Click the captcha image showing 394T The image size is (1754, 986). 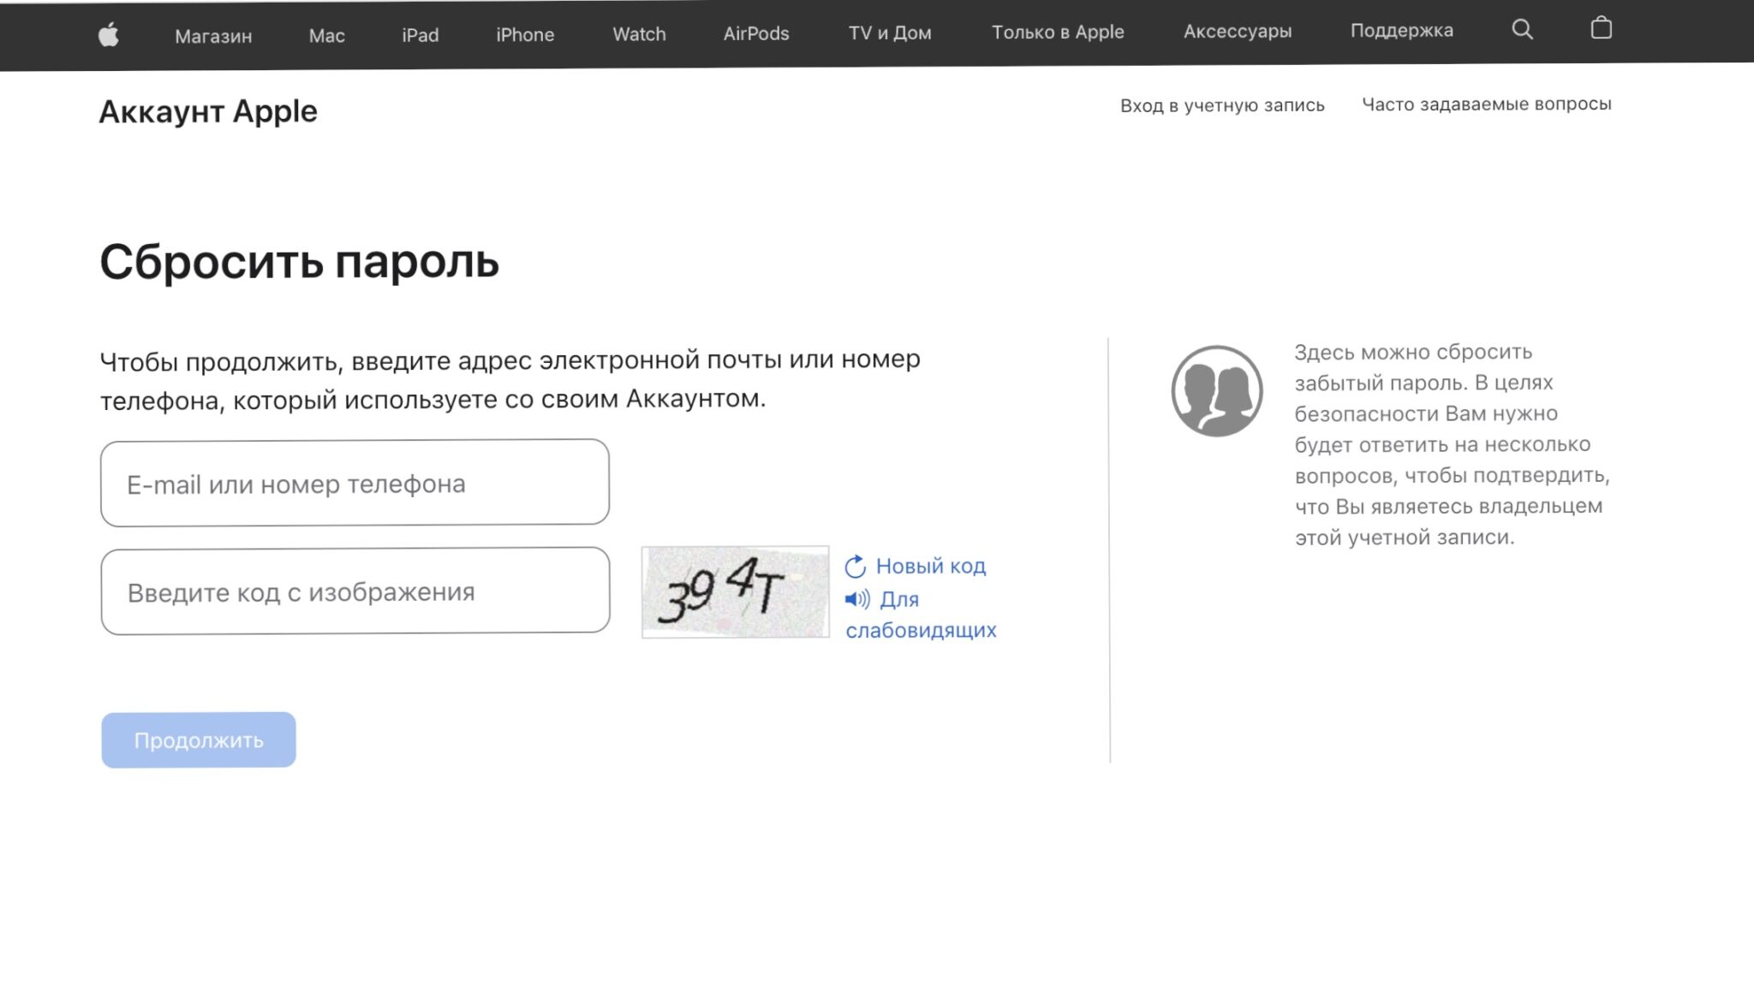coord(736,591)
